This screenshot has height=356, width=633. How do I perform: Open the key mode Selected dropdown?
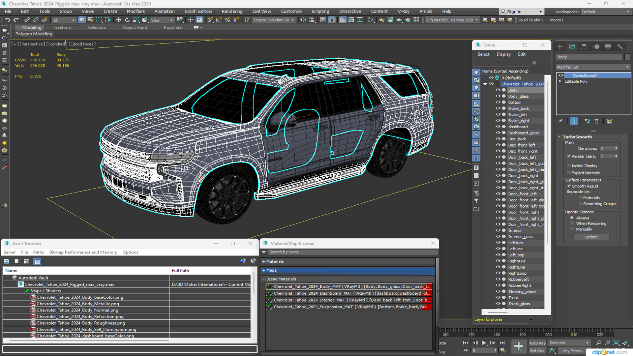click(569, 343)
